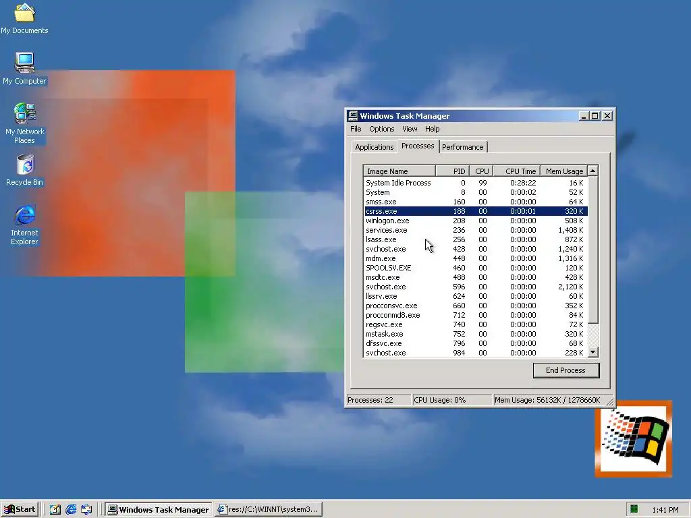The height and width of the screenshot is (518, 691).
Task: Click the End Process button
Action: (566, 370)
